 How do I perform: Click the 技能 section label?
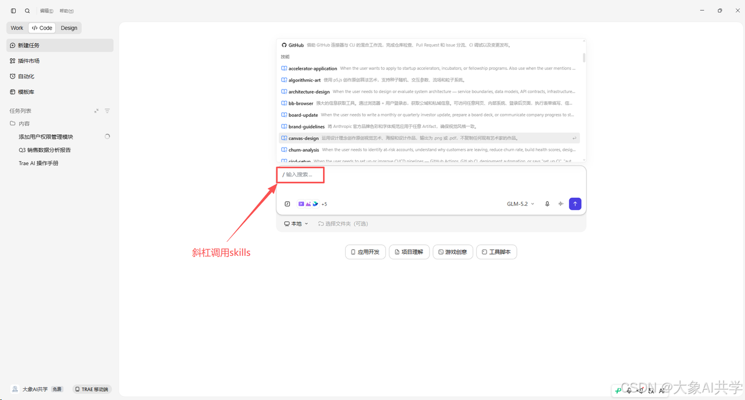coord(285,57)
